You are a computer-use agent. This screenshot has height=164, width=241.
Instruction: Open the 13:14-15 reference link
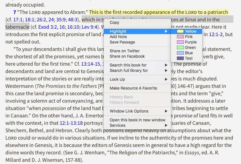[90, 64]
